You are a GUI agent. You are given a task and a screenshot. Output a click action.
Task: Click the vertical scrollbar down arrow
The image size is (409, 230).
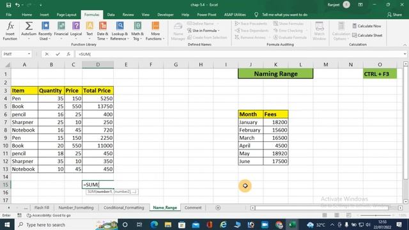click(x=406, y=201)
